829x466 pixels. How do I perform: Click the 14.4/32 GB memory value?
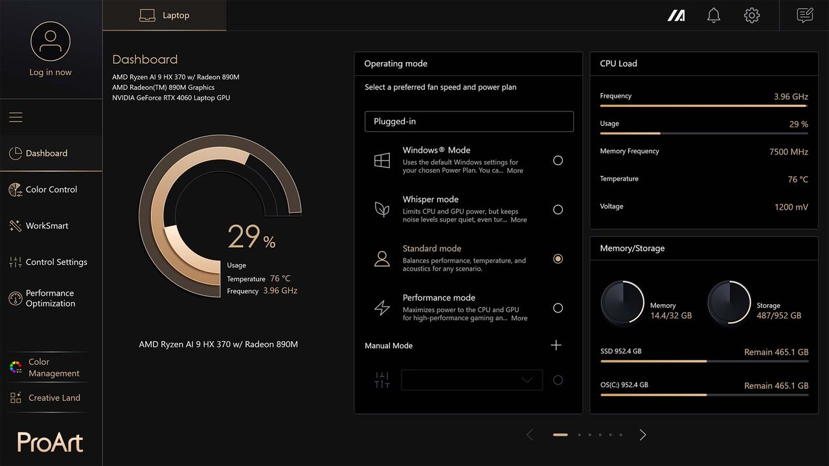click(671, 316)
